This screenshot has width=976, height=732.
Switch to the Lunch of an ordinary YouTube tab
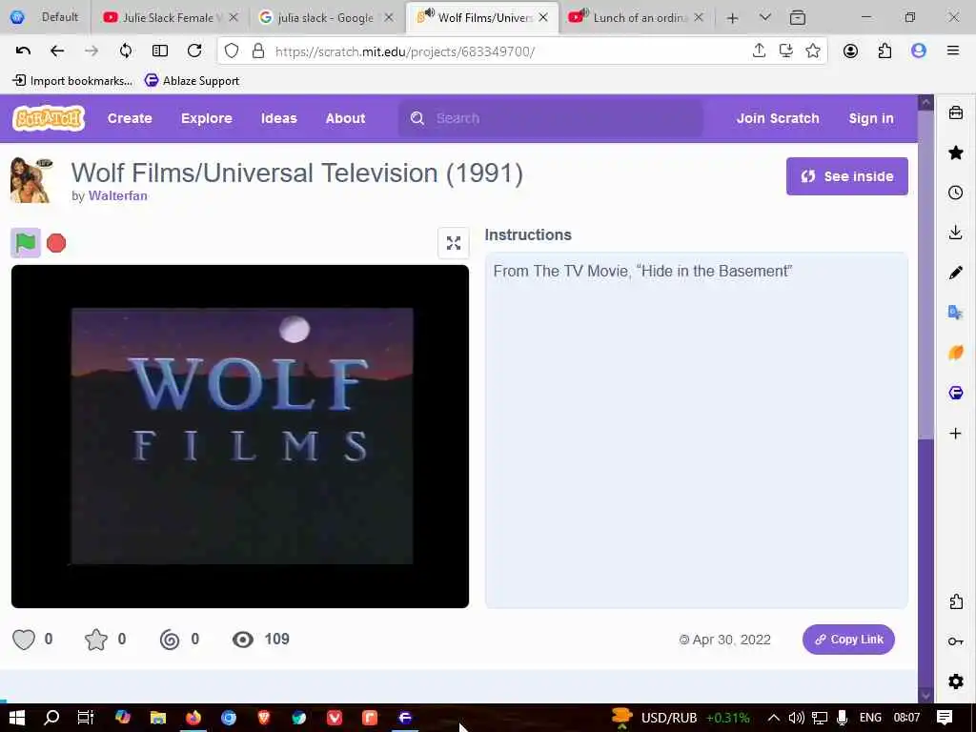pyautogui.click(x=636, y=17)
